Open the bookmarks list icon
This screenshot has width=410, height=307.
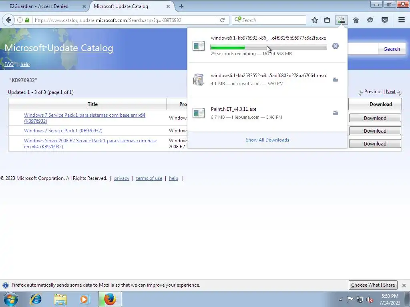[x=327, y=20]
